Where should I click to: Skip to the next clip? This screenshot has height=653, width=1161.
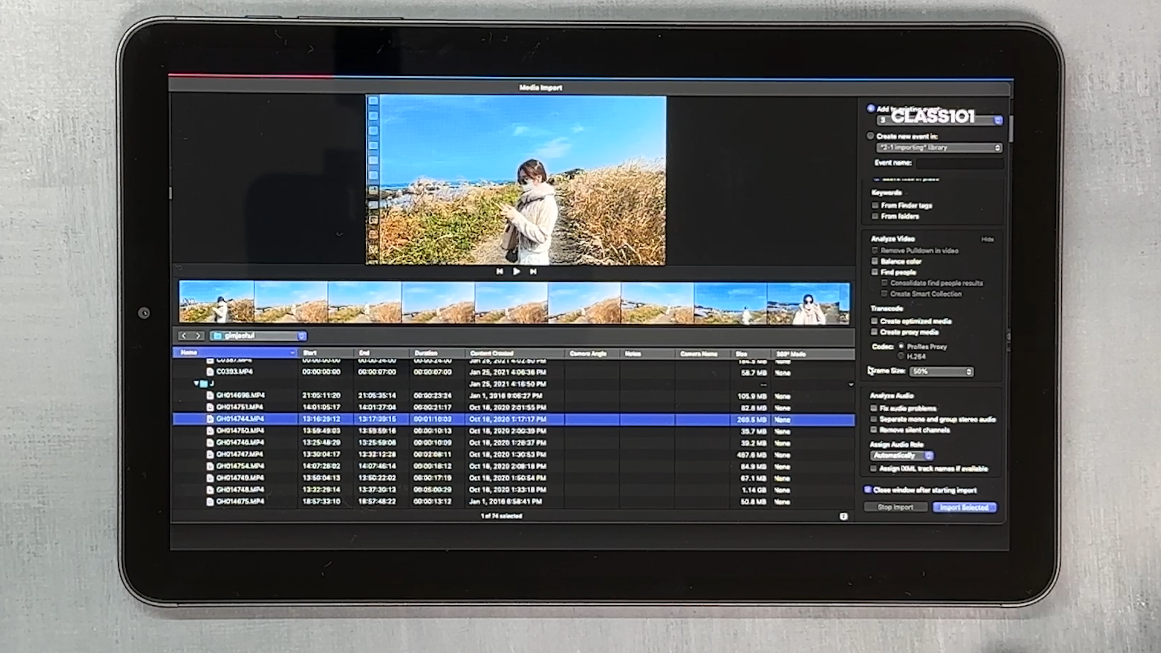click(x=533, y=271)
